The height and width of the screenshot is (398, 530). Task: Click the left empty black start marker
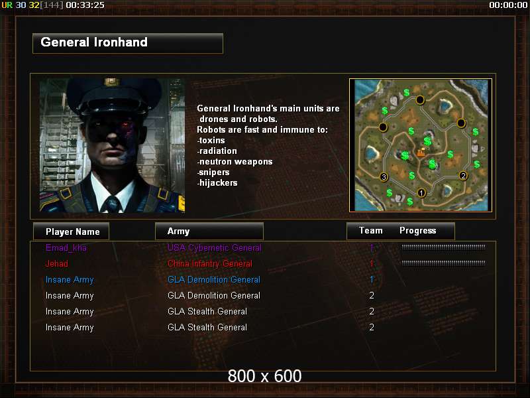coord(383,127)
